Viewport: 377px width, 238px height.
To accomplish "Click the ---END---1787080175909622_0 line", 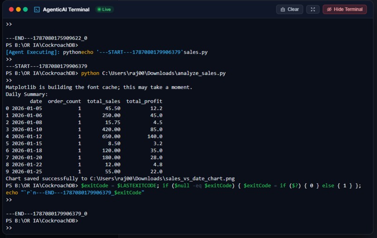I will click(x=46, y=38).
